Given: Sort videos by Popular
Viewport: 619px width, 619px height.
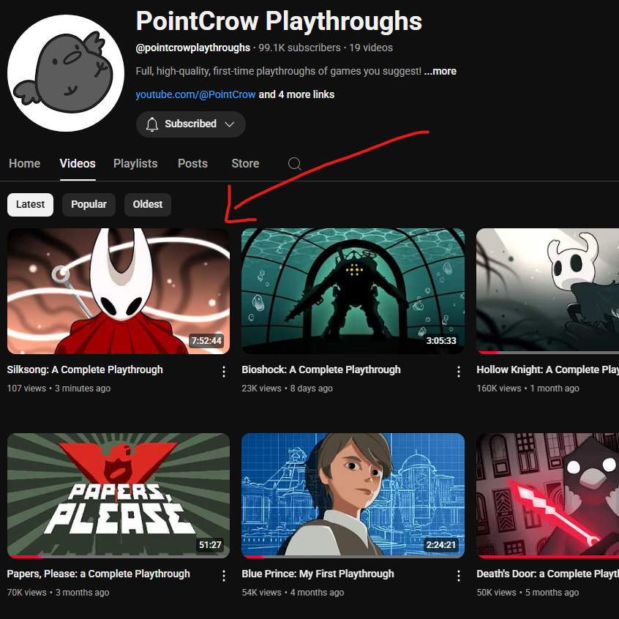Looking at the screenshot, I should (x=89, y=204).
